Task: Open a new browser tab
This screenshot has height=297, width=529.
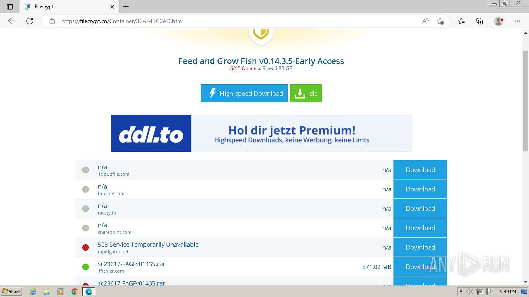Action: 126,7
